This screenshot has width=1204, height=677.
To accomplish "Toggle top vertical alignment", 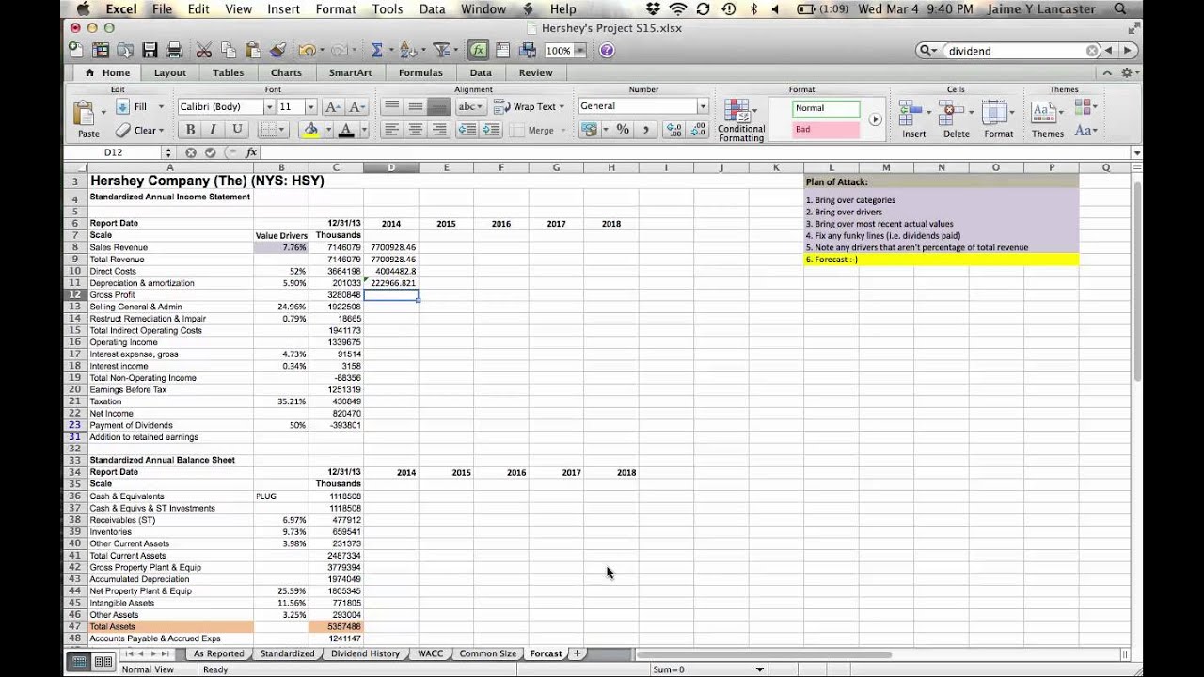I will pos(392,106).
